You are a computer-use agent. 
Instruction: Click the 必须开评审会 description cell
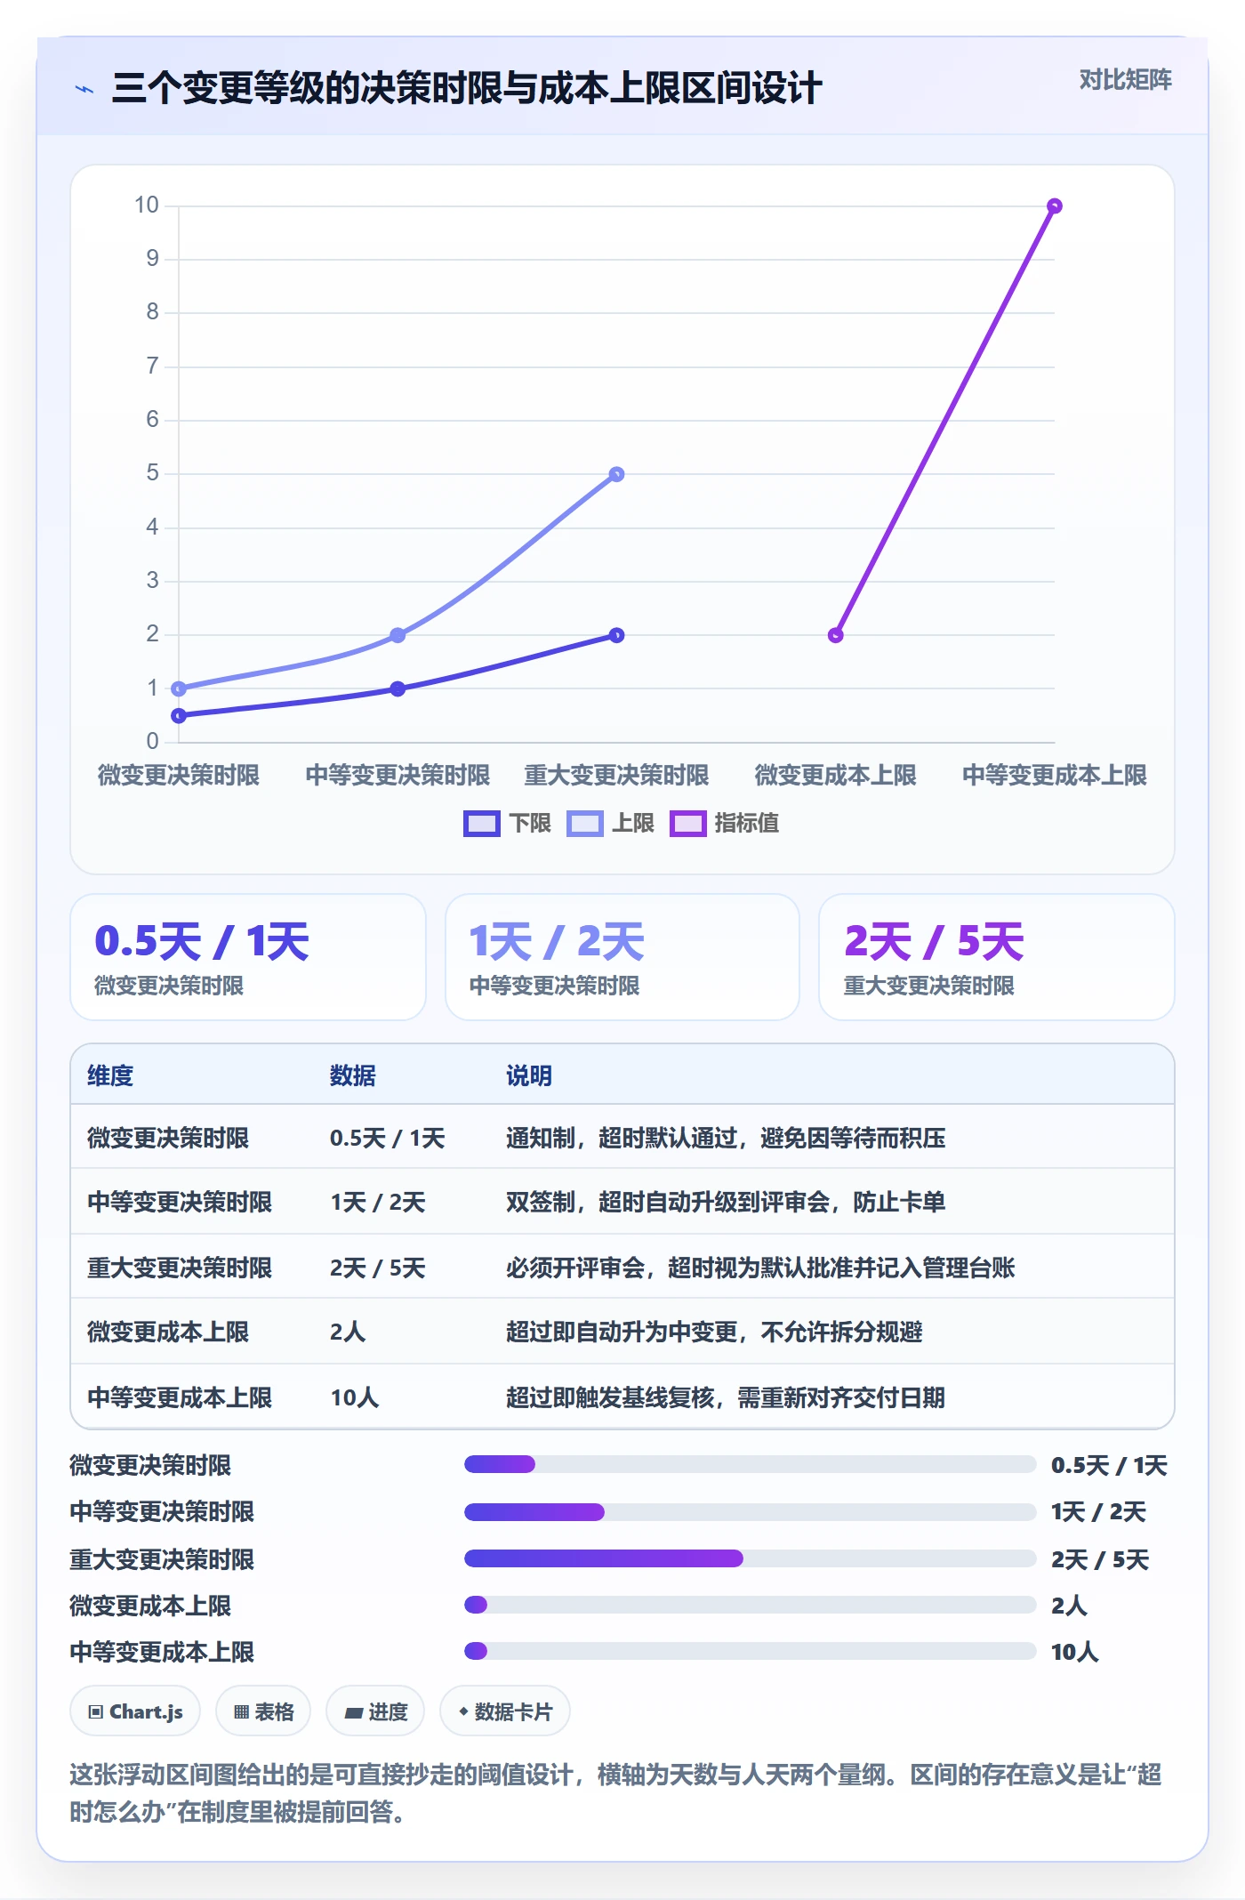760,1268
